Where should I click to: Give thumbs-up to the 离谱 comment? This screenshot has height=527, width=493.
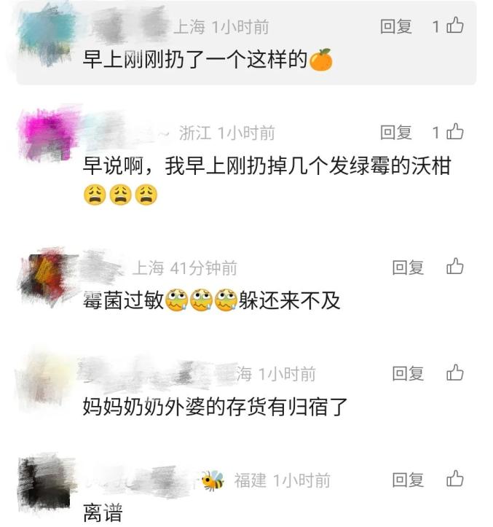click(455, 479)
